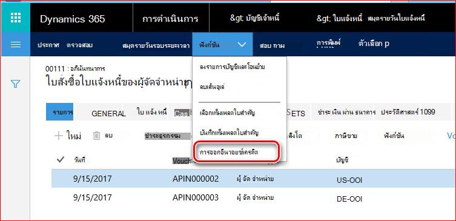Screen dimensions: 456x221
Task: Click the วันที่ column header
Action: 79,160
